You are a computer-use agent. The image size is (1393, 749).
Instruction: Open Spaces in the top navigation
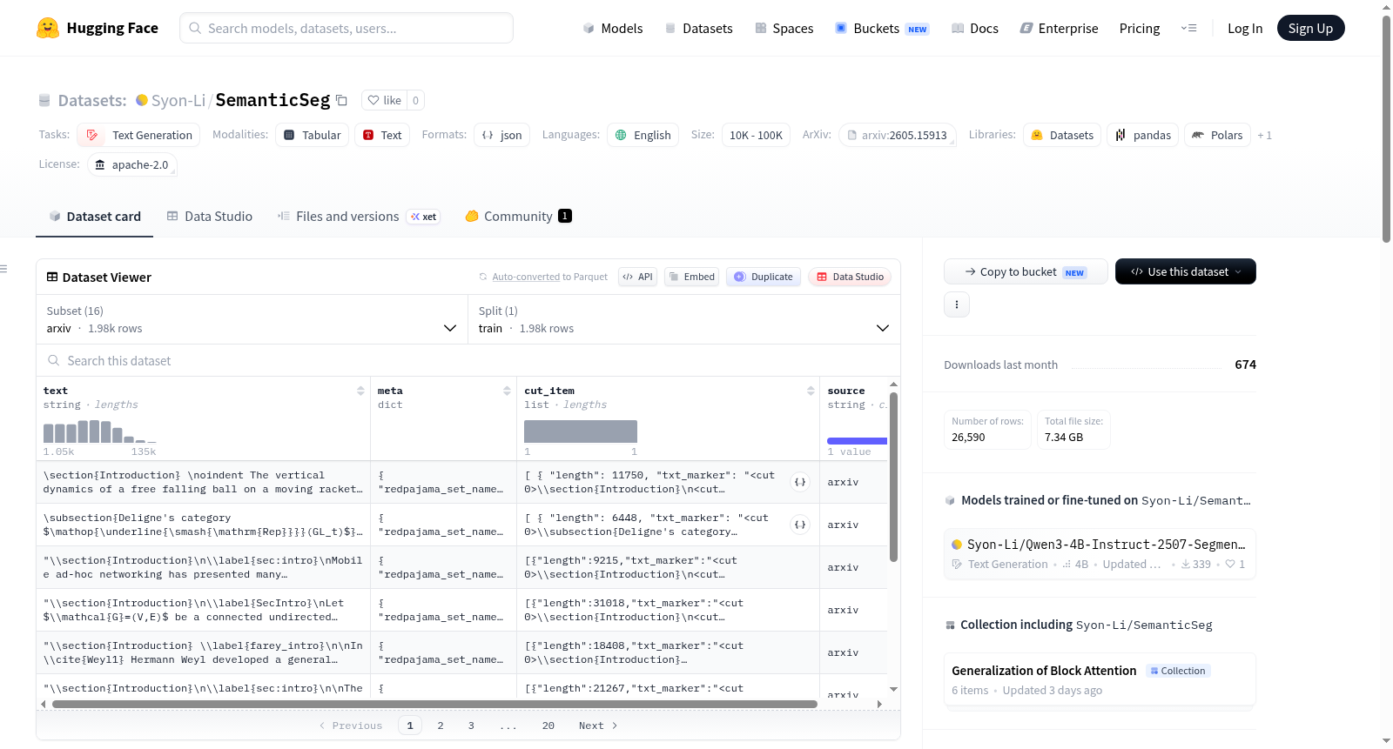pos(784,29)
